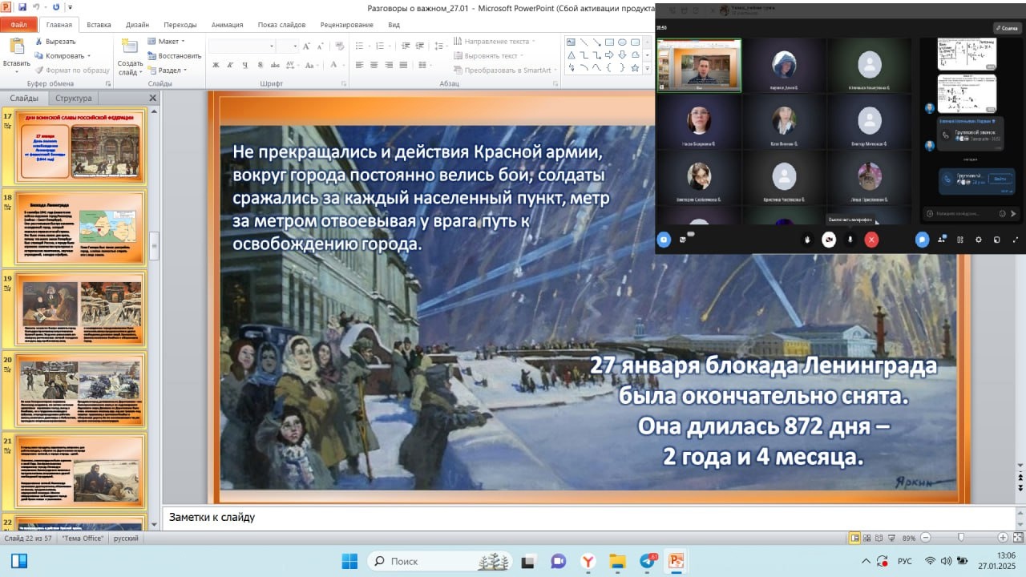Start slideshow from status bar view button
This screenshot has width=1026, height=577.
(893, 538)
